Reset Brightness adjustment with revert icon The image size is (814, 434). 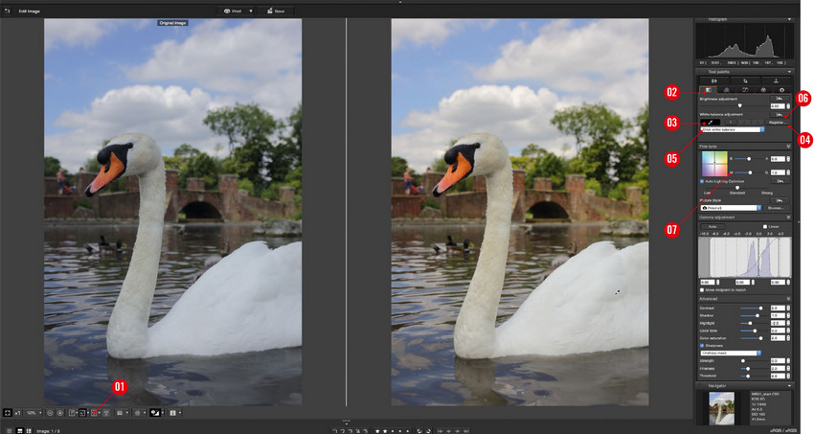(x=780, y=99)
